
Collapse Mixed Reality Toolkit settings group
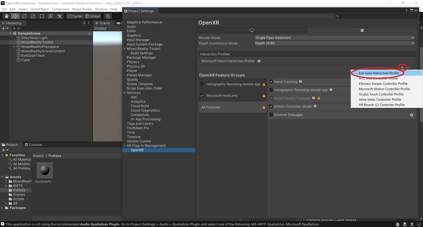[x=124, y=49]
